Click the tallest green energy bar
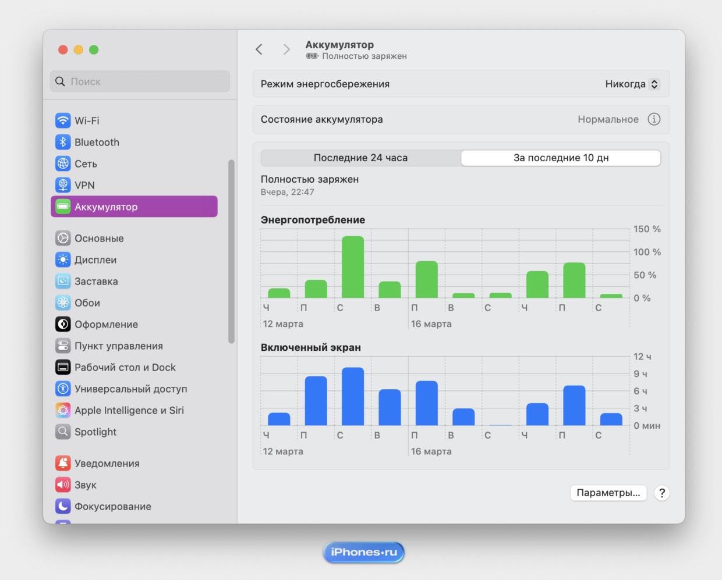 pos(352,267)
